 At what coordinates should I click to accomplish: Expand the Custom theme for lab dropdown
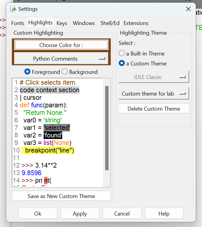[x=154, y=94]
